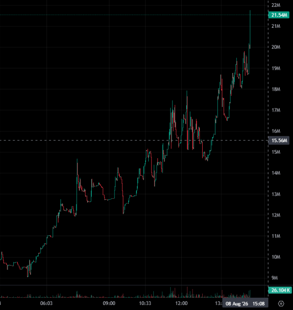Click the 06:03 time axis label
Screen dimensions: 293x310
(47, 303)
